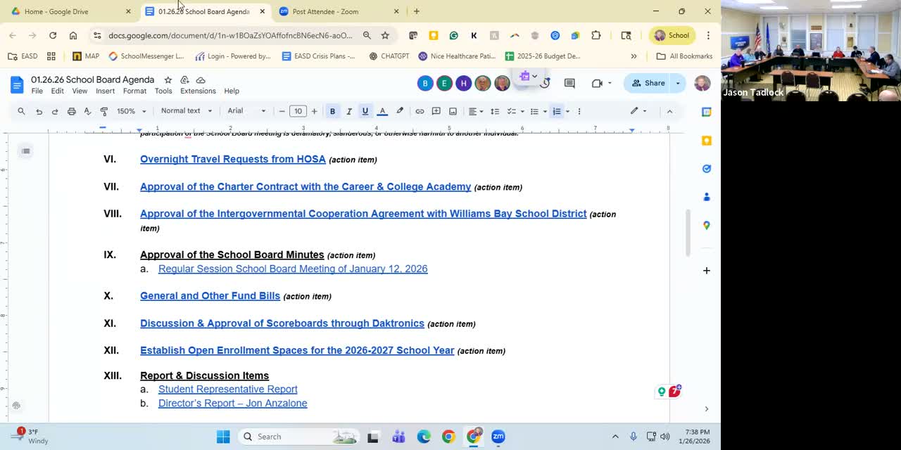This screenshot has width=901, height=450.
Task: Toggle underline formatting
Action: tap(365, 111)
